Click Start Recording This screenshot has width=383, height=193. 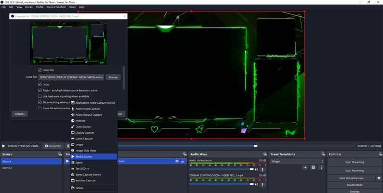[355, 170]
